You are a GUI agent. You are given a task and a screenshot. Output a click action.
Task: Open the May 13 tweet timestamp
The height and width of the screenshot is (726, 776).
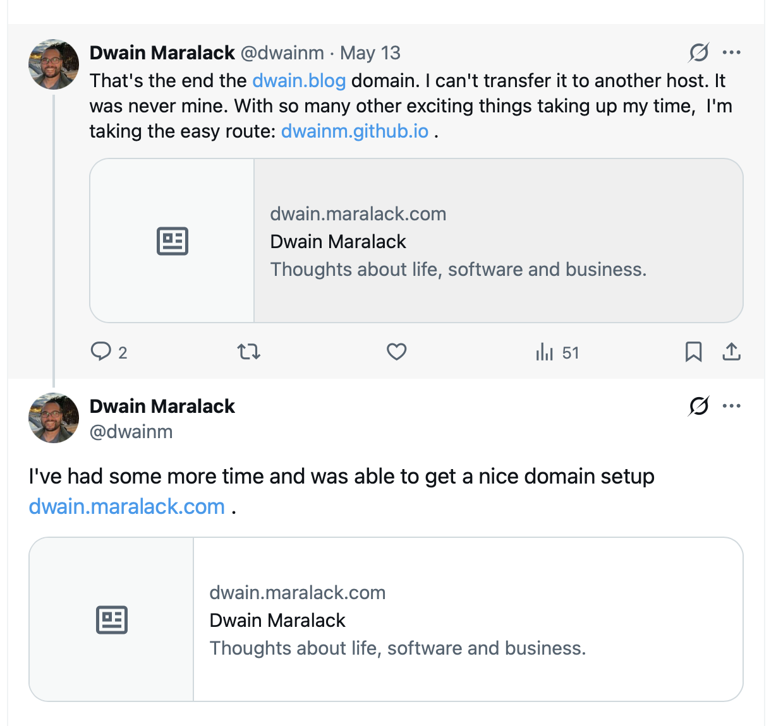pos(370,53)
